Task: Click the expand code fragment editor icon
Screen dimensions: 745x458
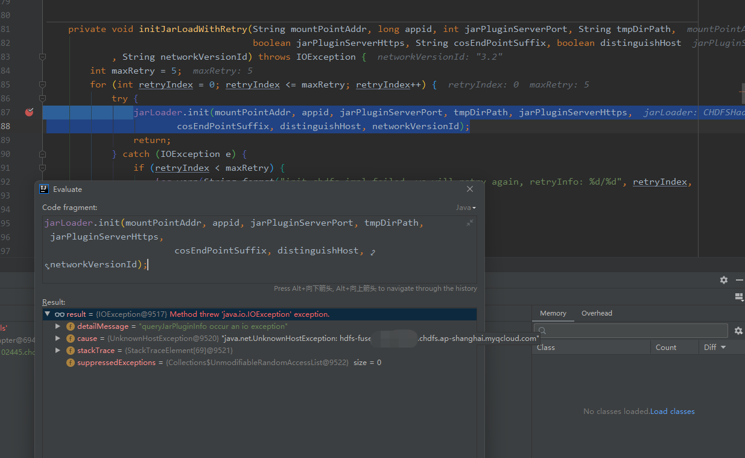Action: pos(470,223)
